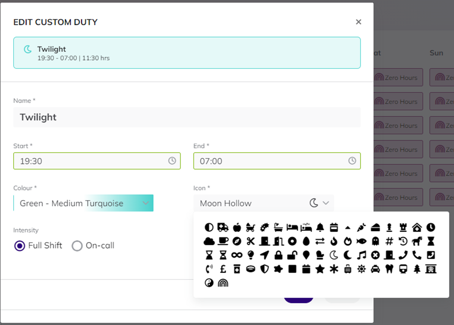Open time picker clock in End field
The image size is (454, 325).
click(x=352, y=161)
